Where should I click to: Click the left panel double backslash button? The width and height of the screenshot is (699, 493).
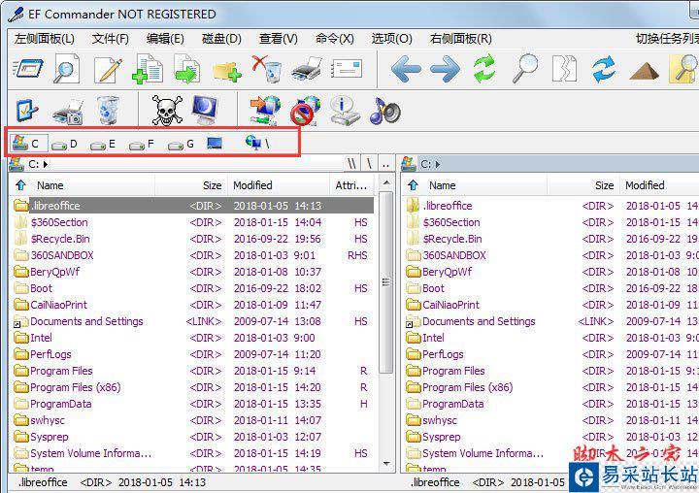351,164
